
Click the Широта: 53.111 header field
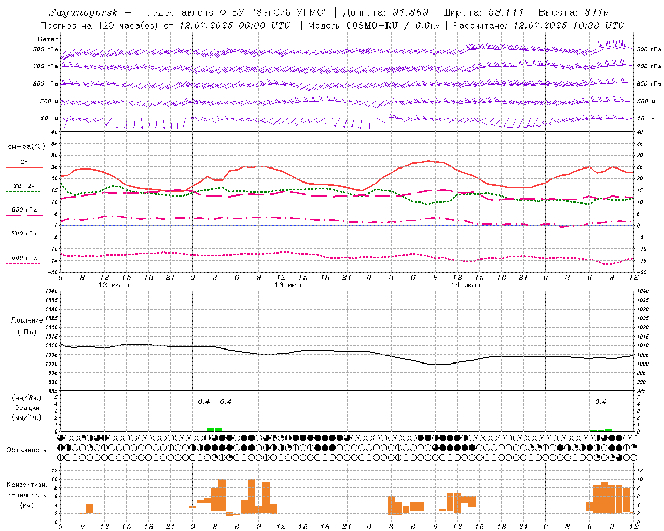483,12
